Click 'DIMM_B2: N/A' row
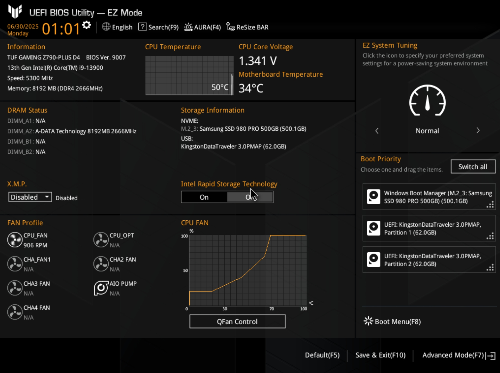This screenshot has height=373, width=500. (x=26, y=152)
